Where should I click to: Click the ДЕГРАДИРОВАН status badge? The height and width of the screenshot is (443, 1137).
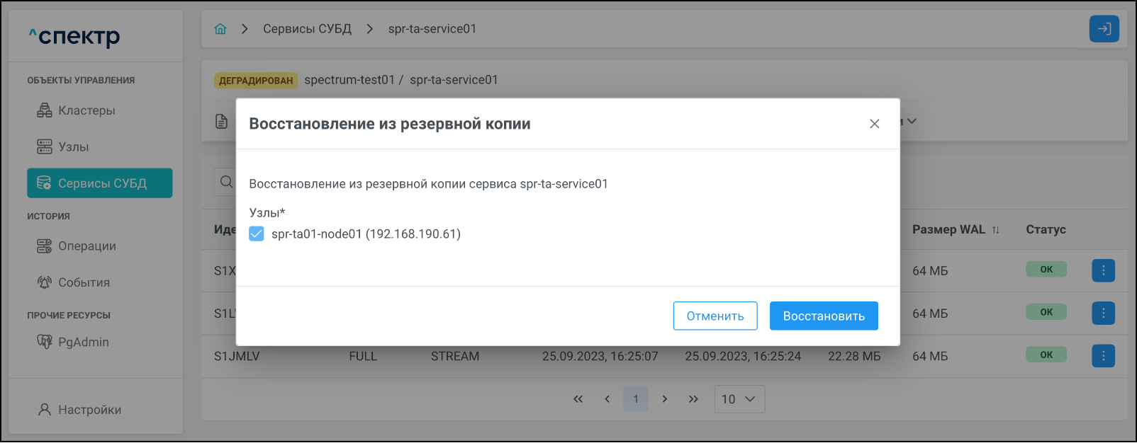[x=256, y=81]
